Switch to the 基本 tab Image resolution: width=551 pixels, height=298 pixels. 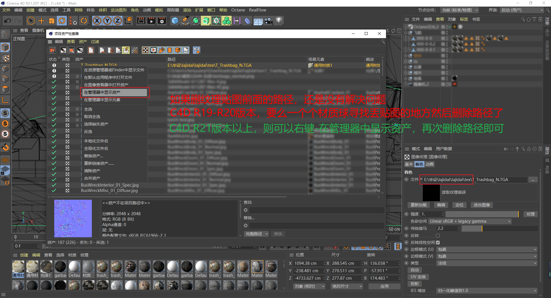[409, 164]
